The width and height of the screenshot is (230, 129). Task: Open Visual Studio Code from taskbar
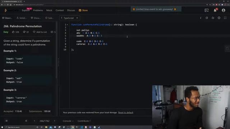(x=82, y=127)
